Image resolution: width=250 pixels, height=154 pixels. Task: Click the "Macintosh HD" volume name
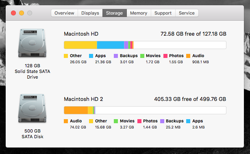81,34
